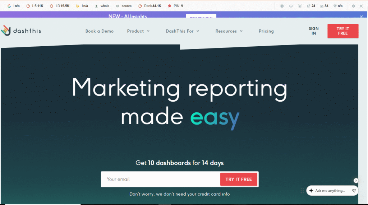Expand the DashThis For dropdown
The image size is (368, 205).
pos(182,31)
